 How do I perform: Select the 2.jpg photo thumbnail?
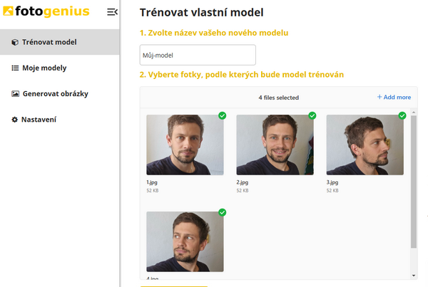click(275, 145)
